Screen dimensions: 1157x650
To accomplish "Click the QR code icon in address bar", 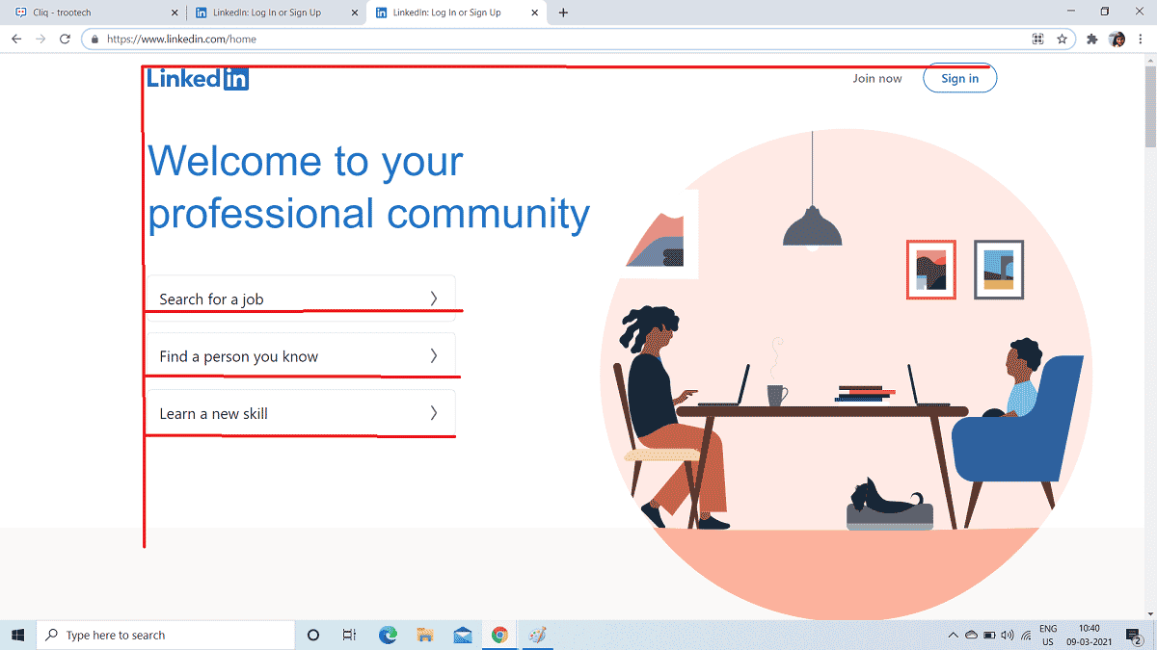I will pos(1037,39).
